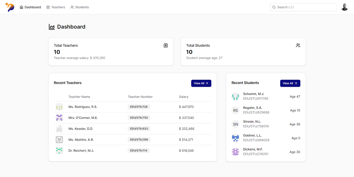This screenshot has width=354, height=177.
Task: Select teacher name Ms. Kessler, D.D.
Action: (x=81, y=129)
